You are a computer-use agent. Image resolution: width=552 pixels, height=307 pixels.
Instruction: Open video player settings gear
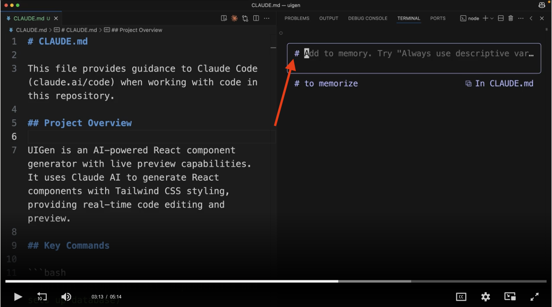(x=485, y=297)
